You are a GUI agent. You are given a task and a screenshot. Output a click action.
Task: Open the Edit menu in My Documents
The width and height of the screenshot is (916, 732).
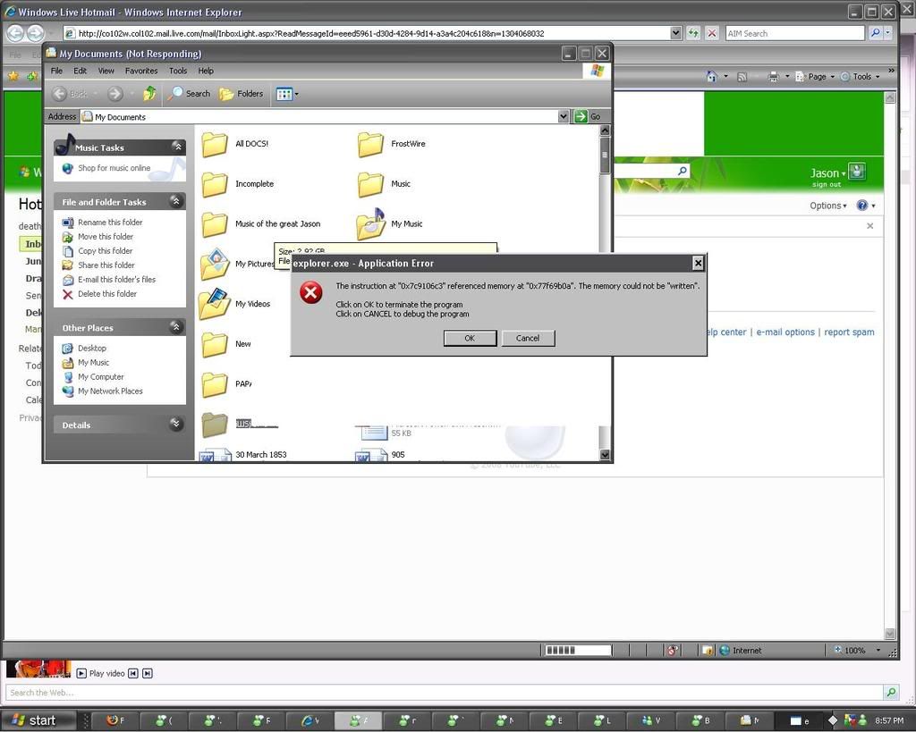(x=80, y=71)
